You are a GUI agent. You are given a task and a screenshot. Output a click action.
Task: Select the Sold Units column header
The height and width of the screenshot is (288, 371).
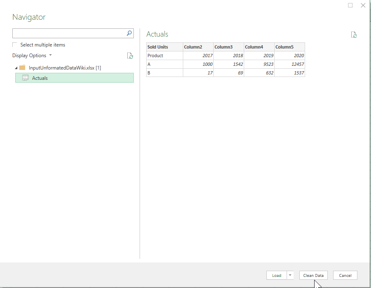click(x=164, y=47)
